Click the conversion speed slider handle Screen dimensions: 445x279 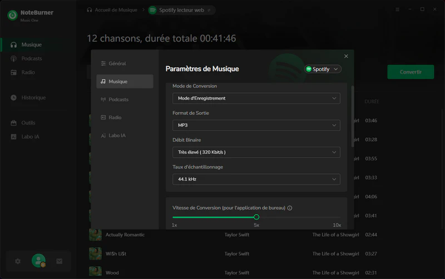[256, 217]
